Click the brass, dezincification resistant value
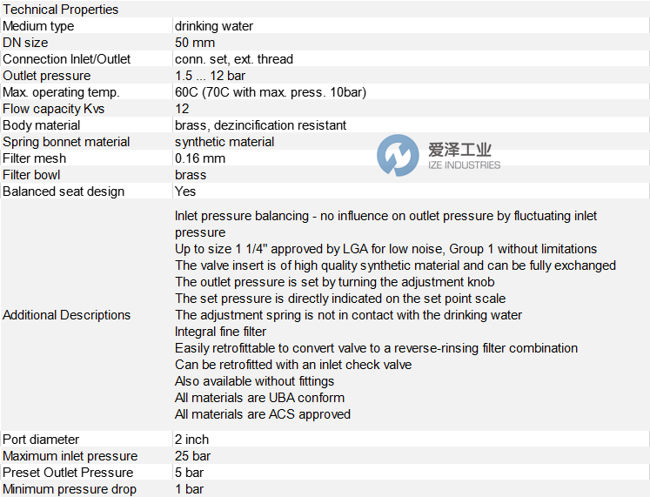 pos(260,125)
